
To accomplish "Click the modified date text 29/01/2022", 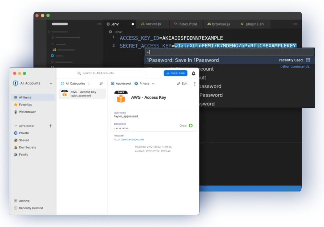I will [153, 147].
